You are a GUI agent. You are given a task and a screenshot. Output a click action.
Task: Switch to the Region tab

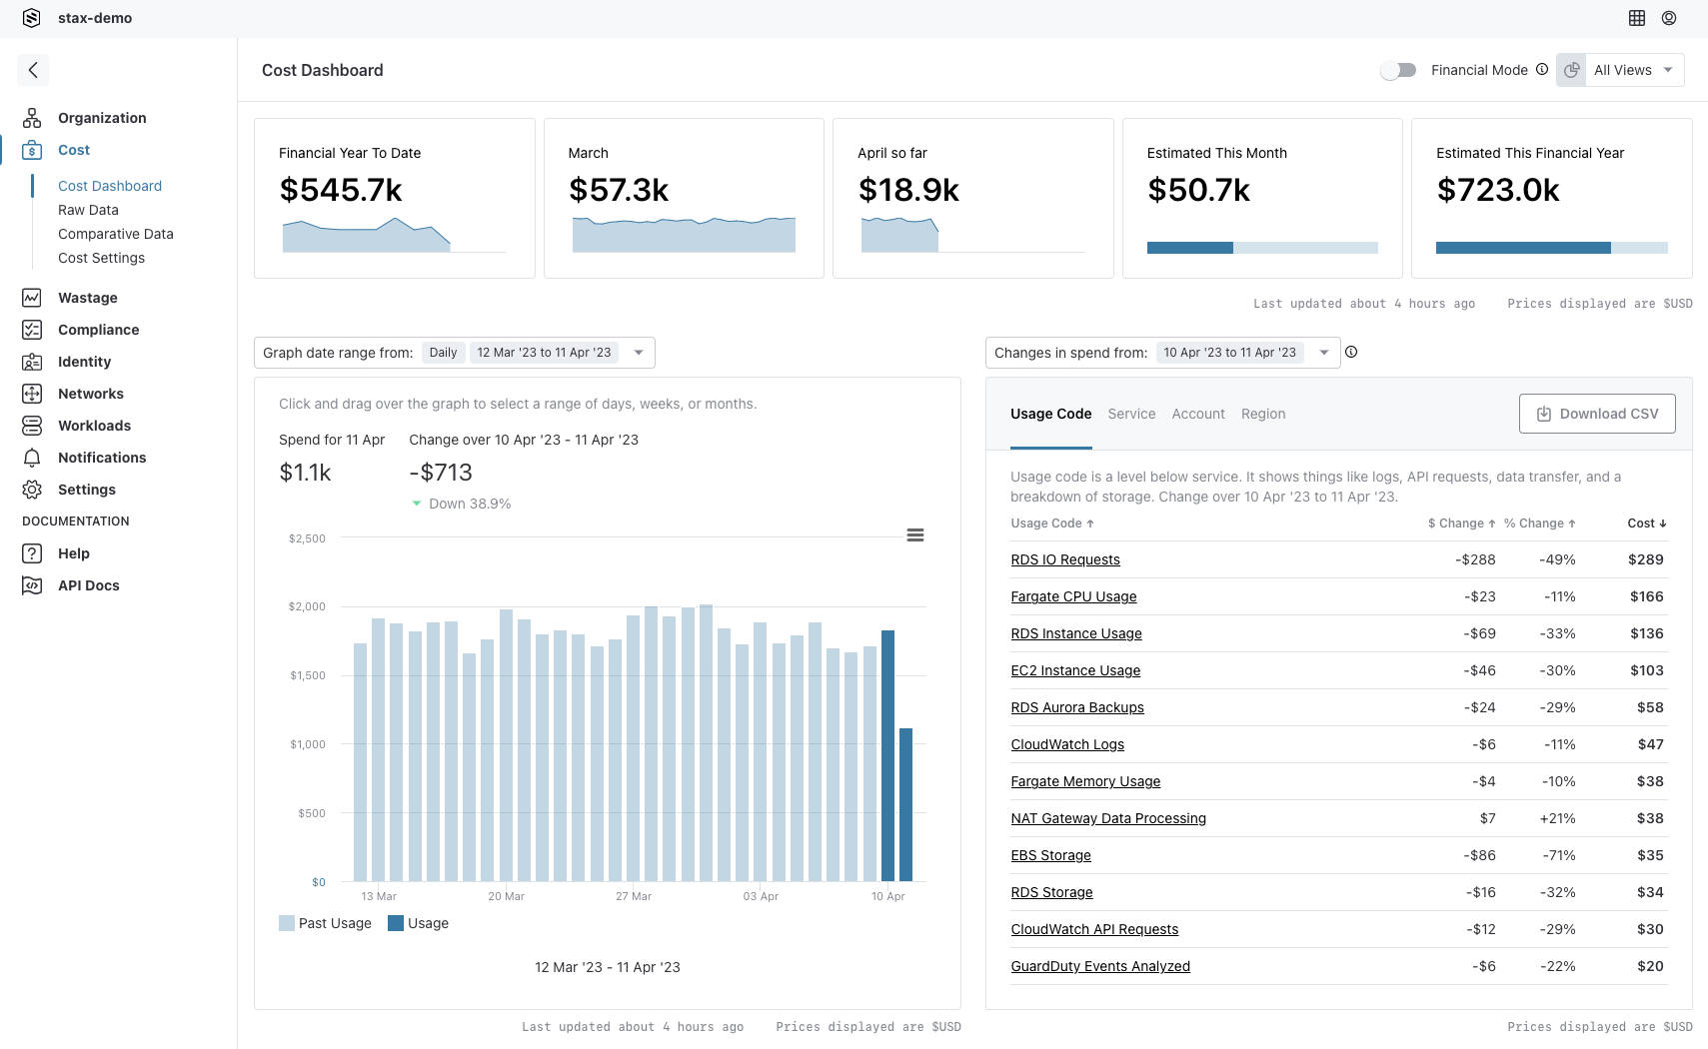pyautogui.click(x=1263, y=414)
